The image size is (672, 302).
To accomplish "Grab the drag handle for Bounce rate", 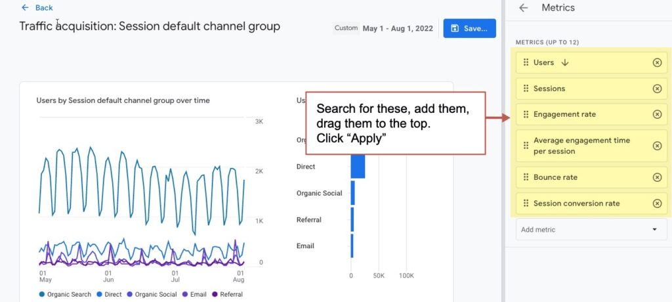I will point(526,178).
